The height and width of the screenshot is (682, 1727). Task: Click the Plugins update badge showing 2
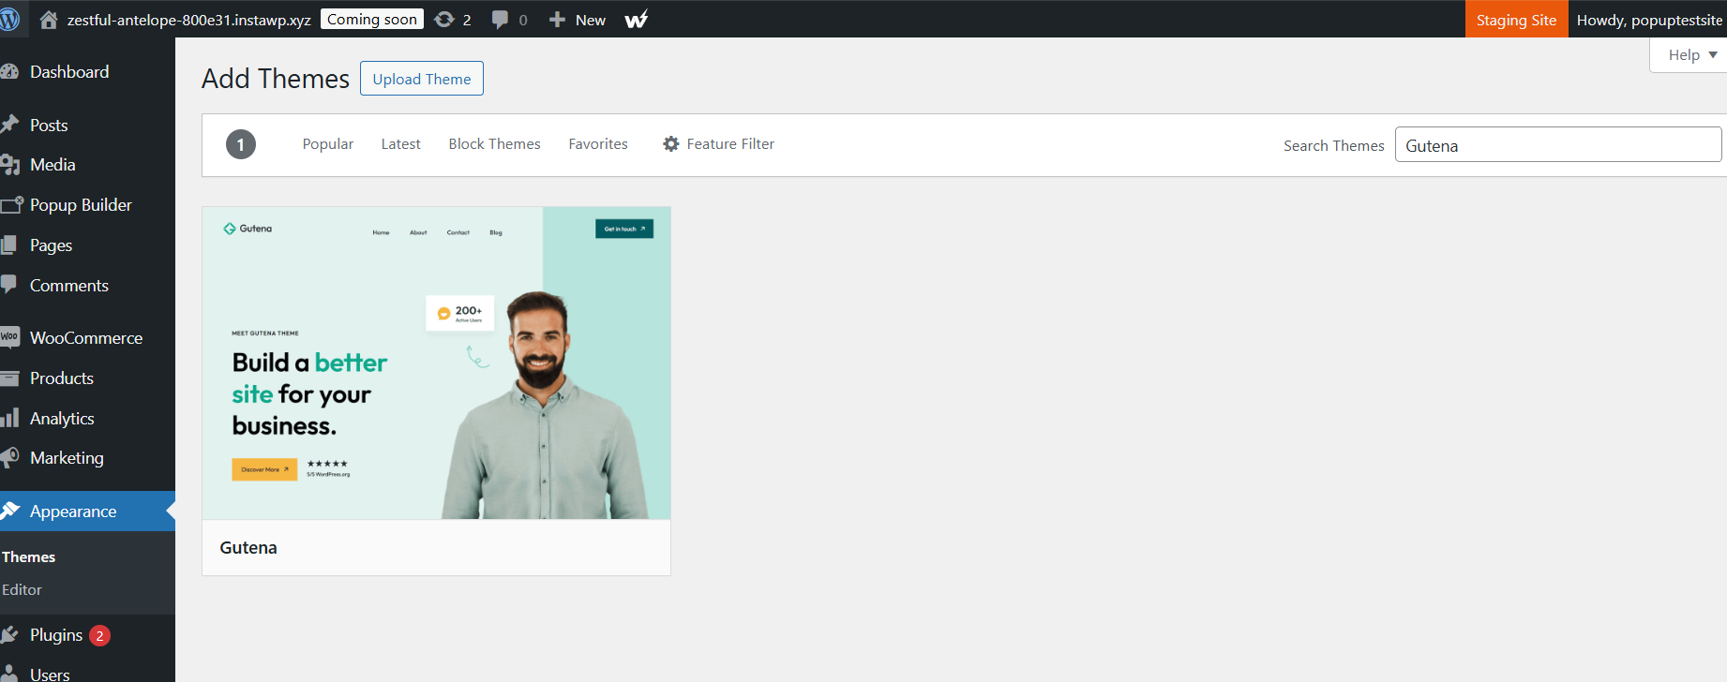point(100,636)
